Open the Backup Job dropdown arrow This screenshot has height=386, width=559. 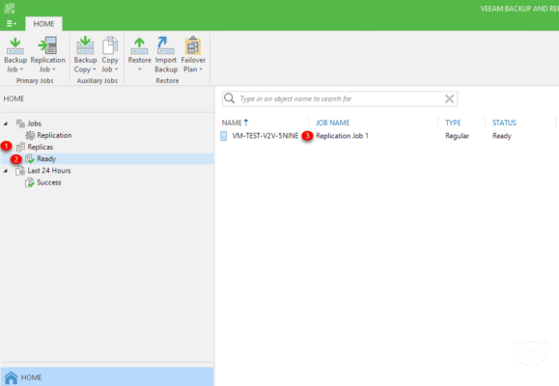click(22, 69)
